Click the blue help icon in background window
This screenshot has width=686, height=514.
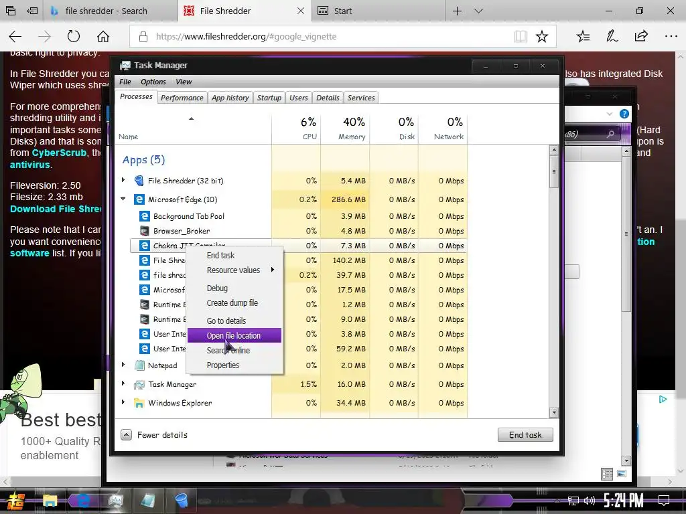624,114
